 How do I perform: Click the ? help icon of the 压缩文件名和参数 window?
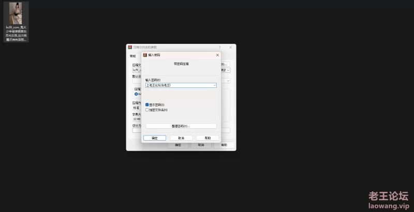pyautogui.click(x=219, y=47)
